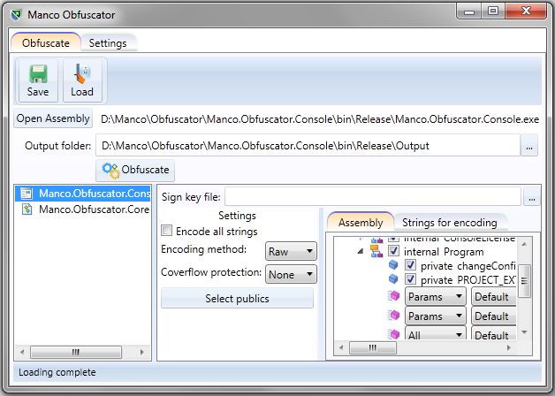Click the Sign key file input field

point(372,196)
